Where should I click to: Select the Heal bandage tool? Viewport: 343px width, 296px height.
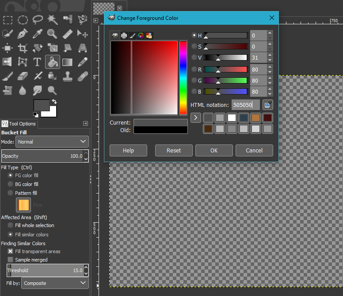(82, 76)
